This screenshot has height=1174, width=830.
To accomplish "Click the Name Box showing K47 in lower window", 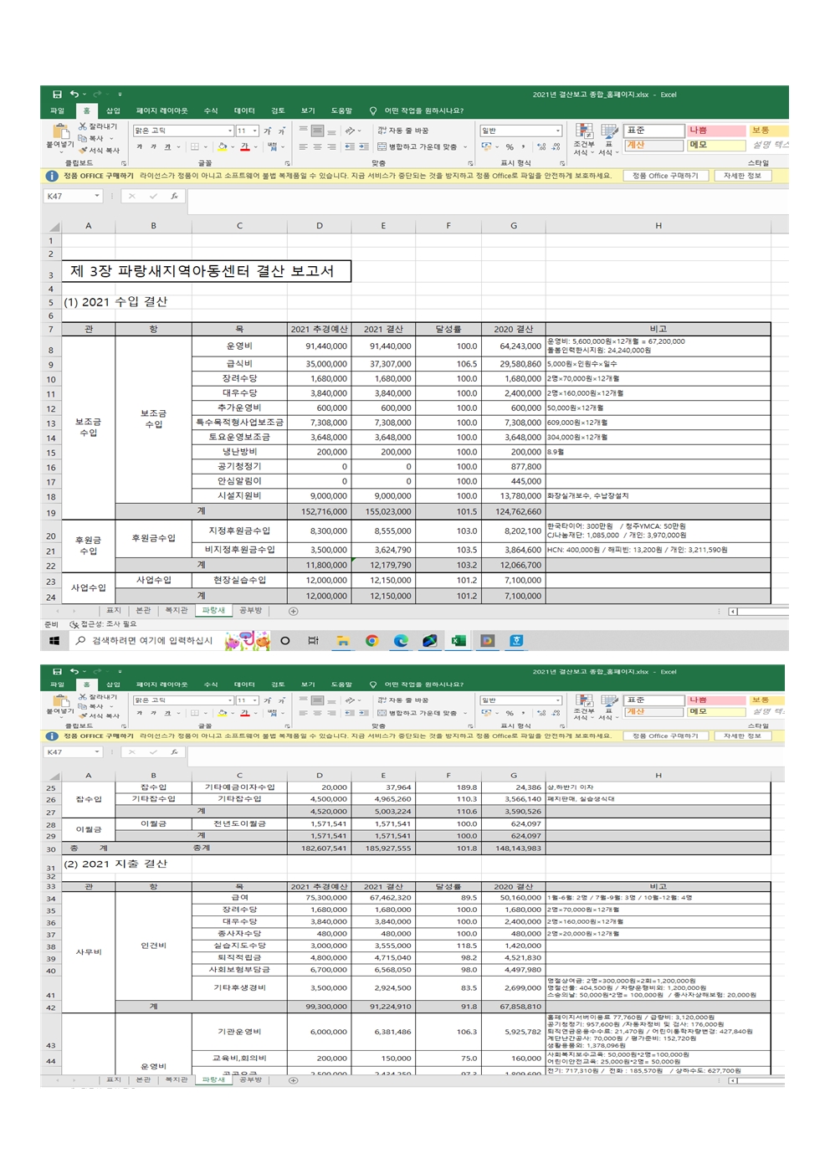I will click(73, 752).
